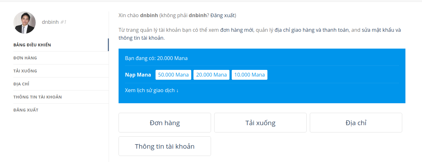Click sửa mật khẩu và thông tin link
Viewport: 422px width, 162px height.
[x=381, y=30]
